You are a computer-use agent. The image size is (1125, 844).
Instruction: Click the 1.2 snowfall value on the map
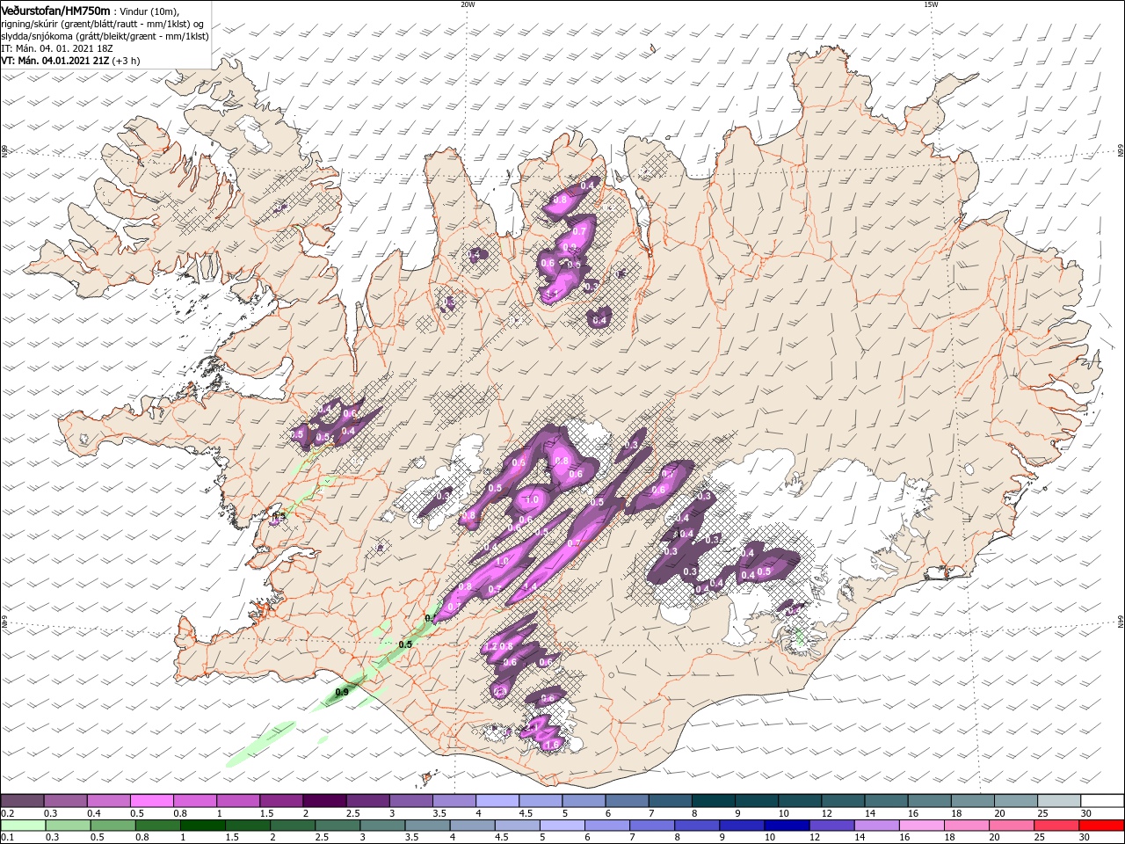(x=490, y=646)
